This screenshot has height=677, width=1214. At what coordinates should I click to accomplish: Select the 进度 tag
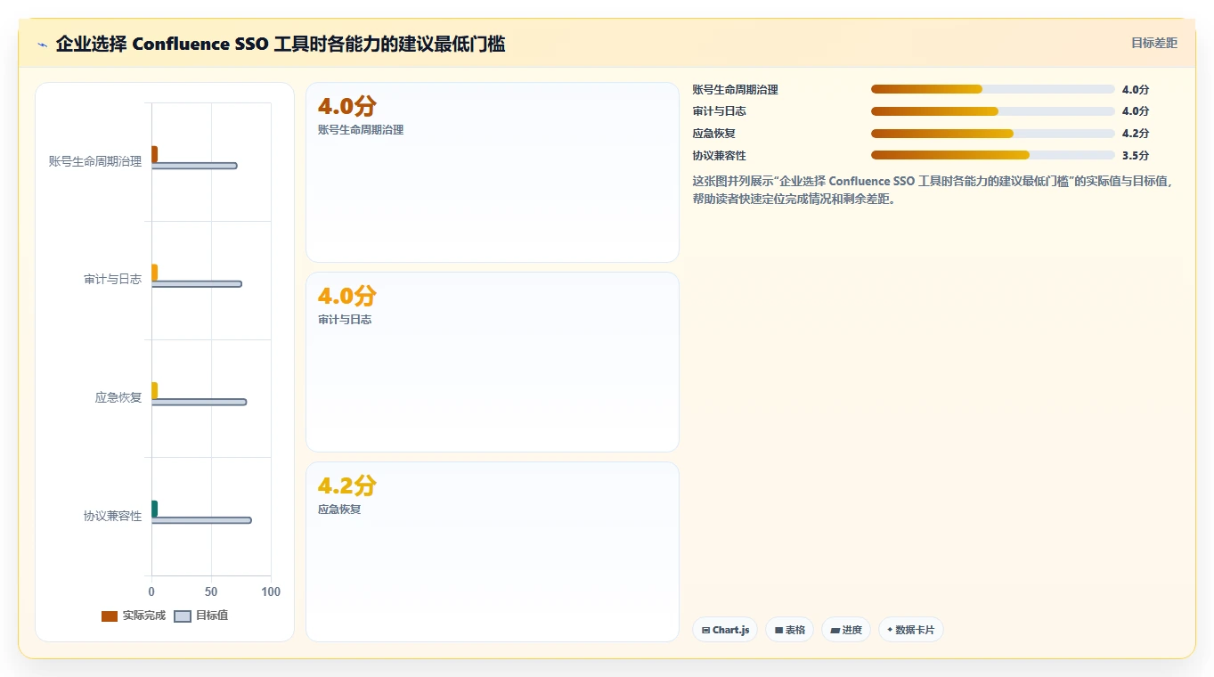(846, 630)
